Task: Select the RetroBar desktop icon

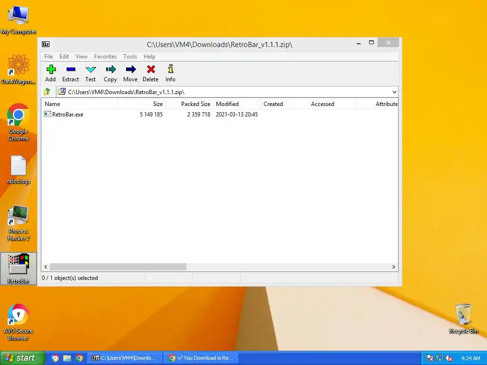Action: [19, 269]
